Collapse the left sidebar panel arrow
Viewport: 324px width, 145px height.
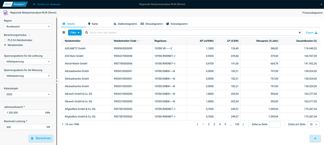(56, 81)
